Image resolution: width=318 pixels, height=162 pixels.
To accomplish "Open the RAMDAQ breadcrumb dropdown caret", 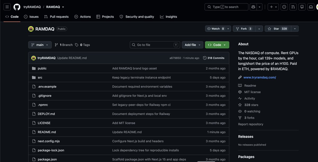I will 63,7.
